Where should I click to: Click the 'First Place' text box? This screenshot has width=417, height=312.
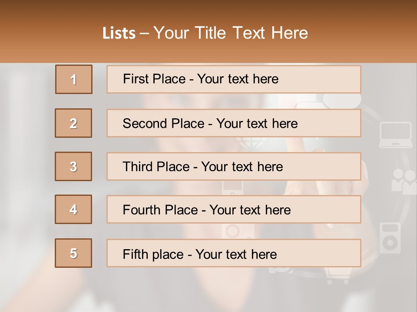click(234, 79)
